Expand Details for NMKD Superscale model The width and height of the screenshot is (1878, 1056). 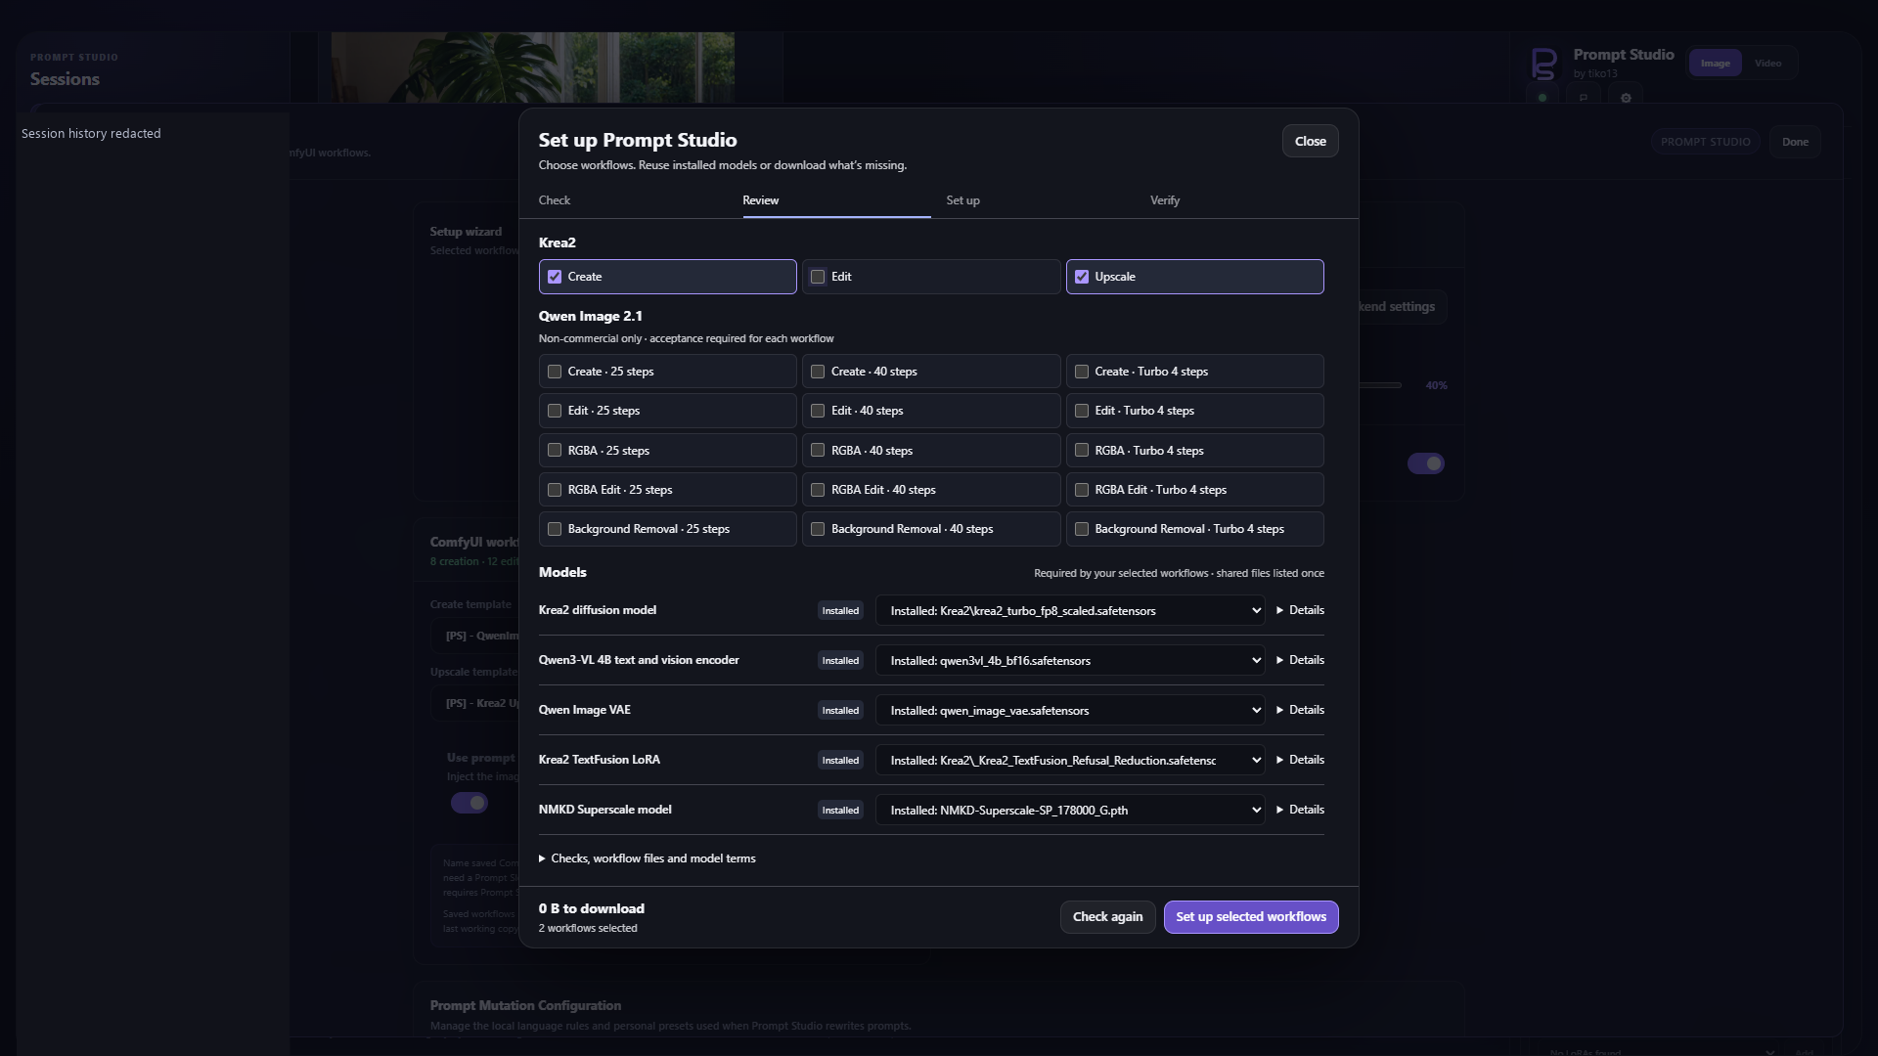pyautogui.click(x=1300, y=810)
